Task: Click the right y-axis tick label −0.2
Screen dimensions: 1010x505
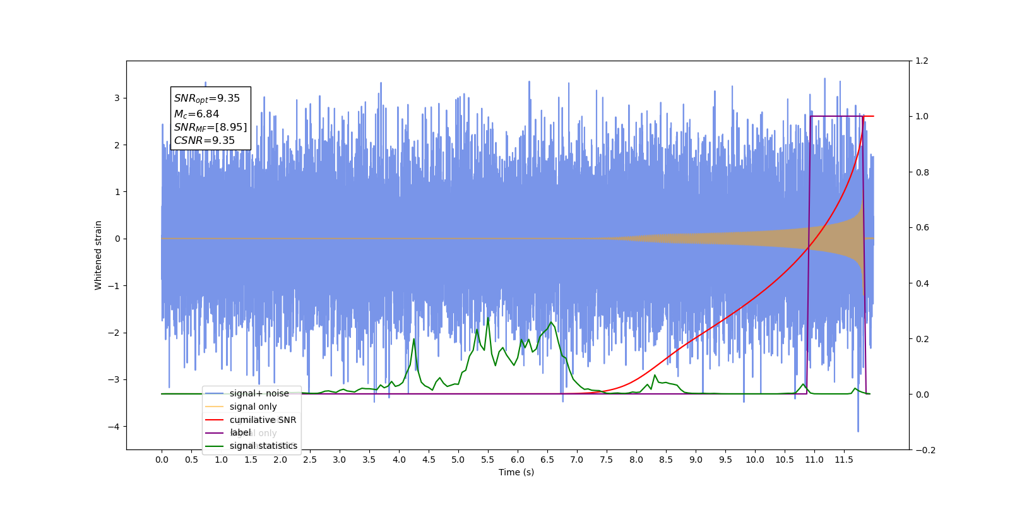Action: (x=925, y=450)
